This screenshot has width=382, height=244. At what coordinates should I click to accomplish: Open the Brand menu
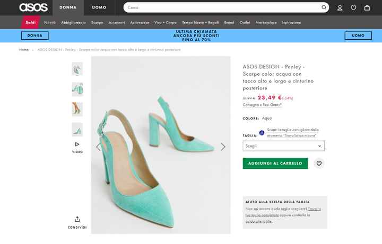pos(229,23)
